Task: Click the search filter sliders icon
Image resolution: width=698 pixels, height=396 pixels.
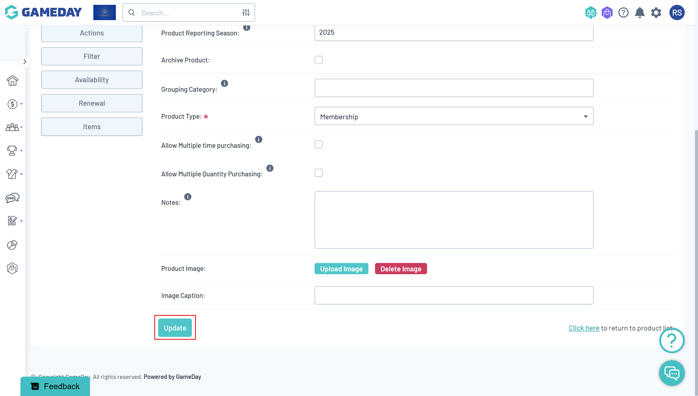Action: click(246, 12)
